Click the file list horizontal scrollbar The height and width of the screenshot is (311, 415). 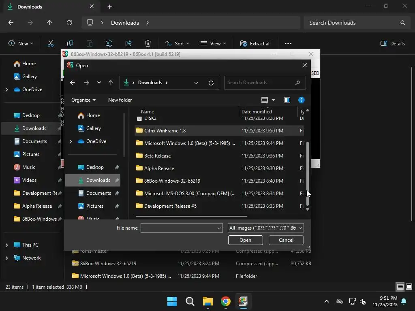point(191,216)
